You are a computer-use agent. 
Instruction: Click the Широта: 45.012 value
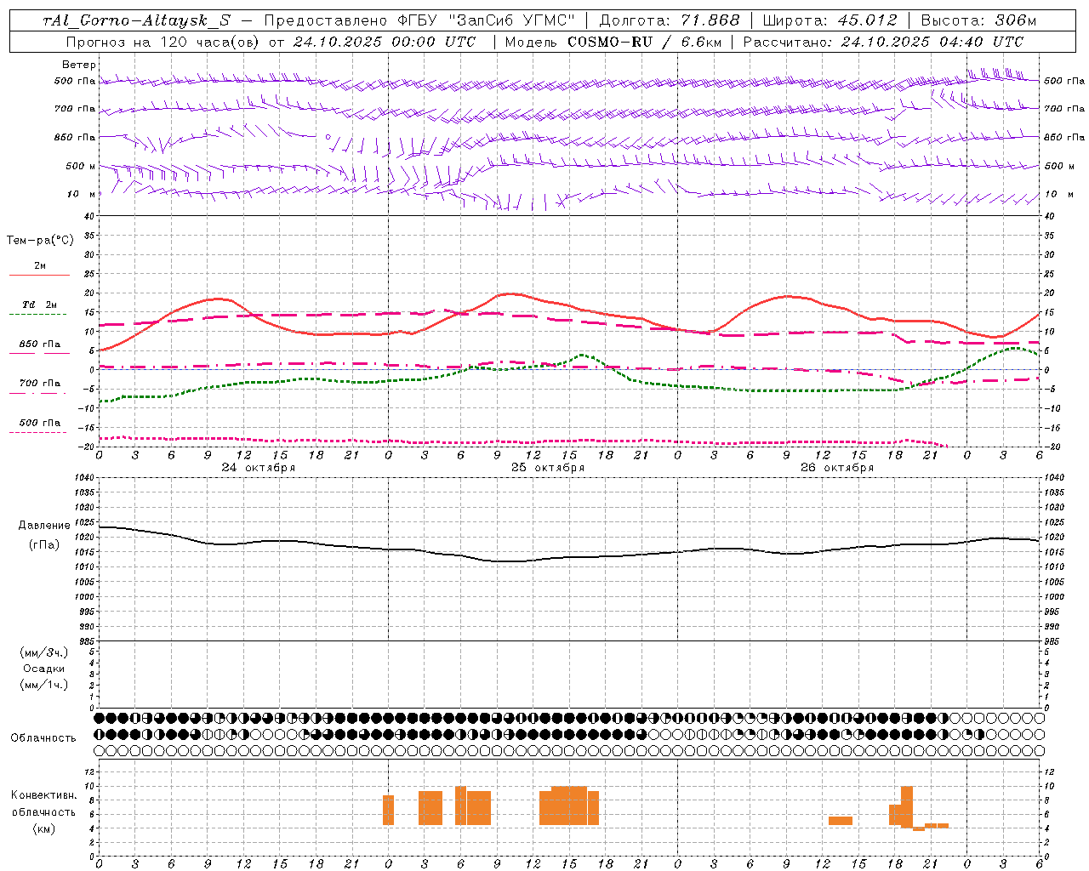(830, 21)
